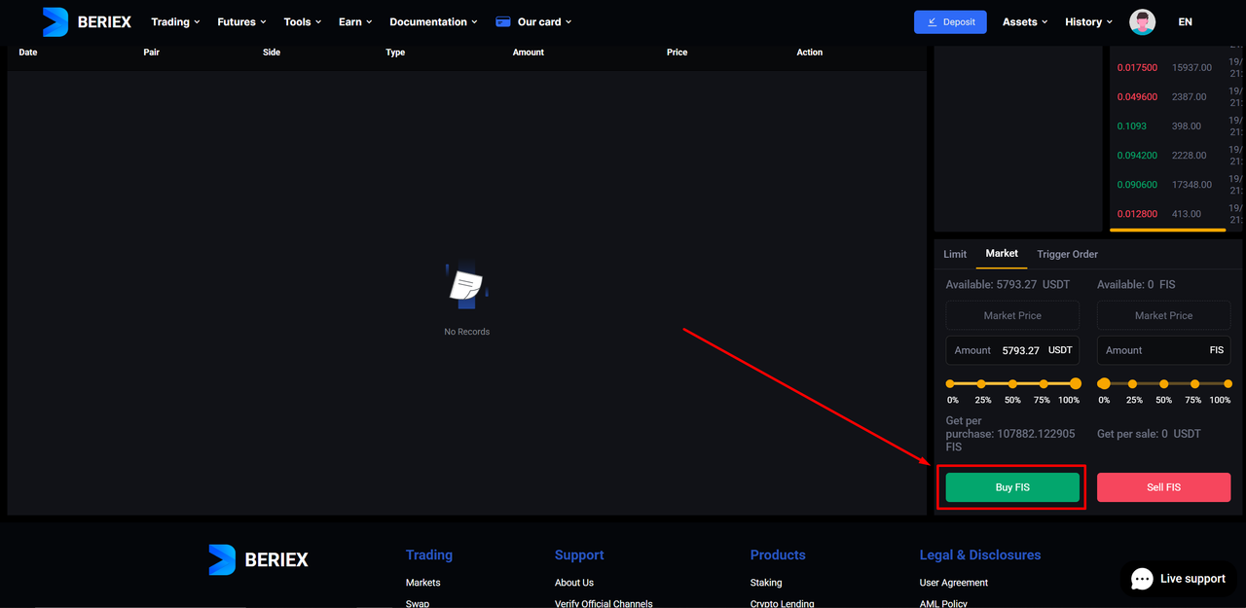Click the BERIEX logo in header

coord(87,21)
